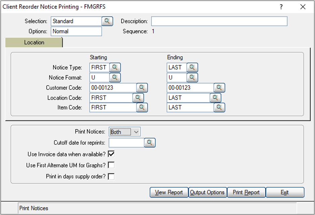Open lookup for starting Item Code
The width and height of the screenshot is (315, 215).
pyautogui.click(x=142, y=107)
